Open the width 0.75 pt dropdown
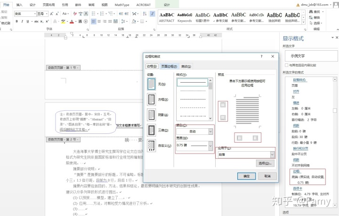Image resolution: width=339 pixels, height=216 pixels. (x=210, y=146)
